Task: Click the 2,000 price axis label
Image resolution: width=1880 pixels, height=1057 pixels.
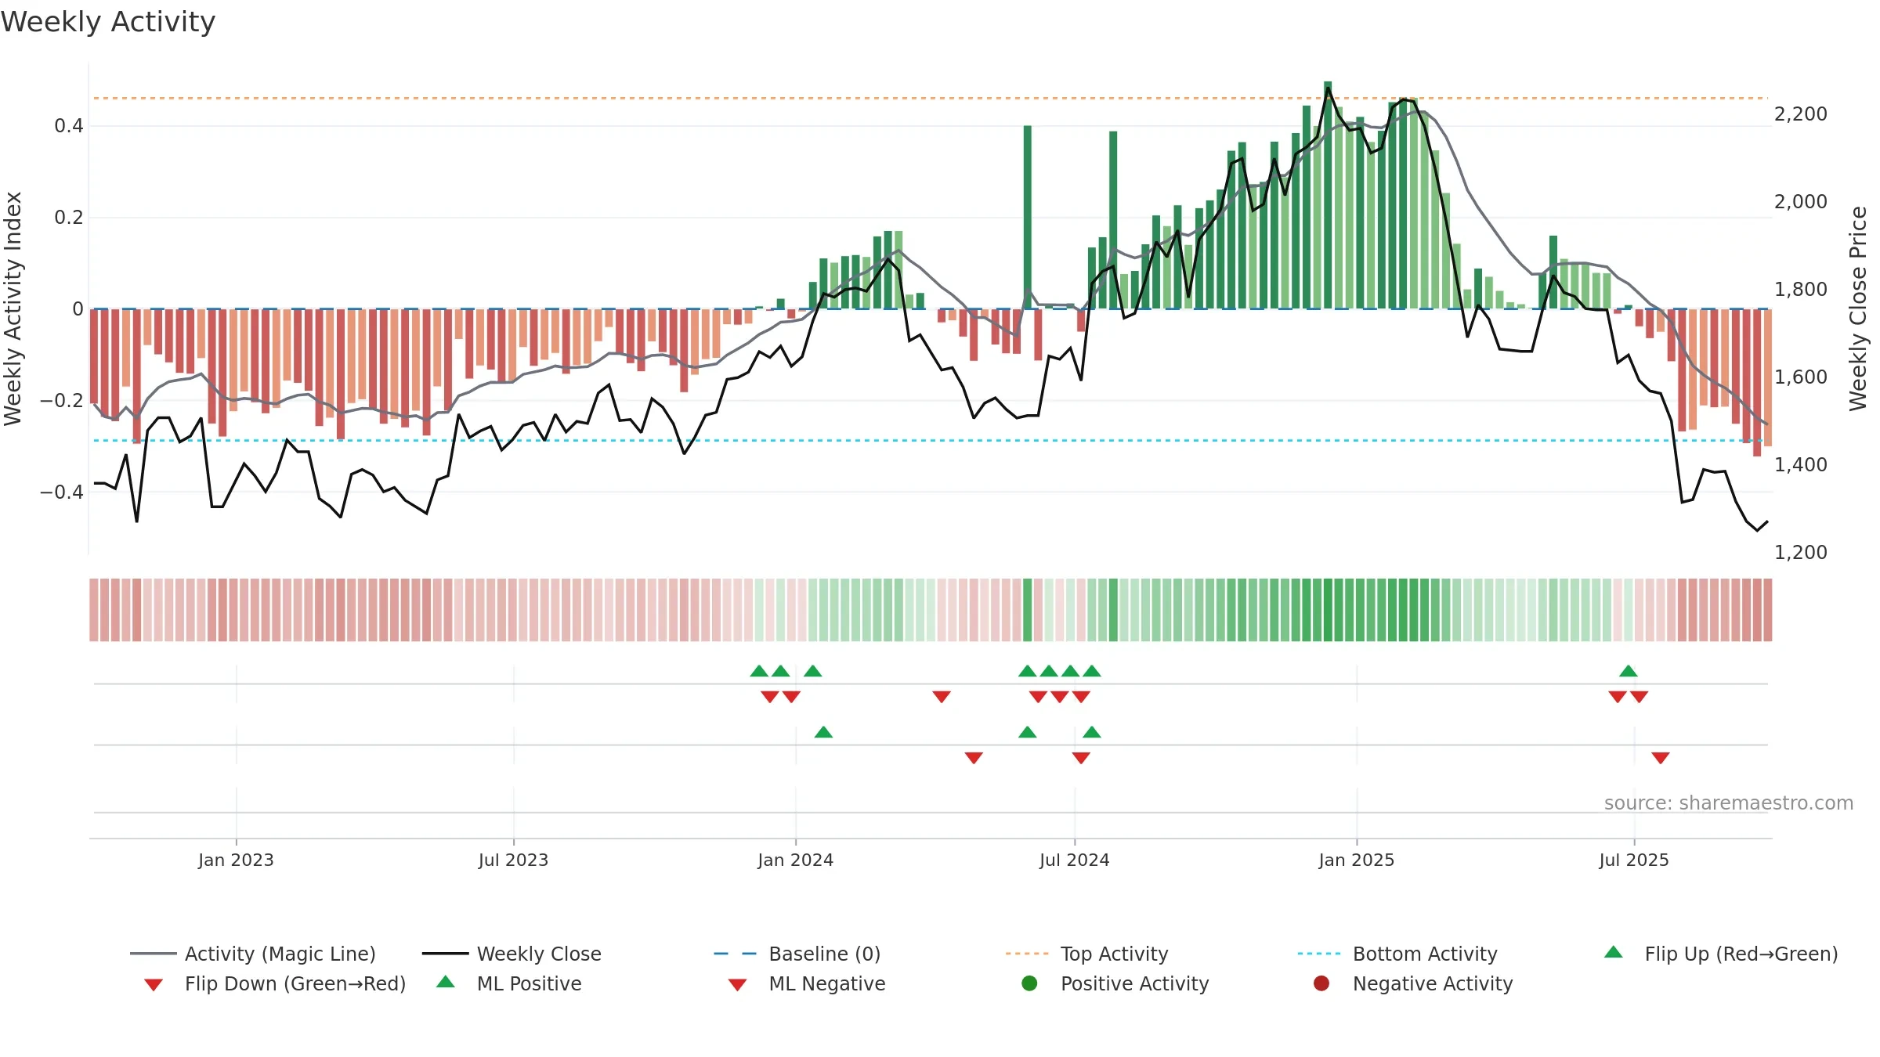Action: click(1801, 202)
